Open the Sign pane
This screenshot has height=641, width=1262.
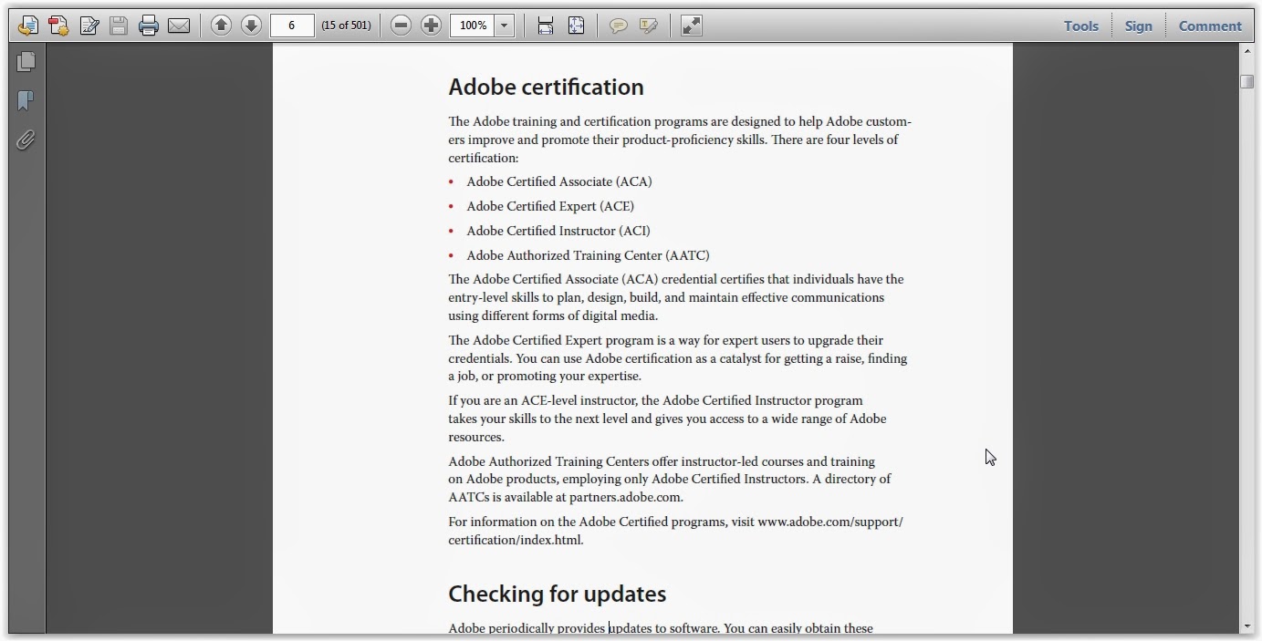tap(1138, 26)
